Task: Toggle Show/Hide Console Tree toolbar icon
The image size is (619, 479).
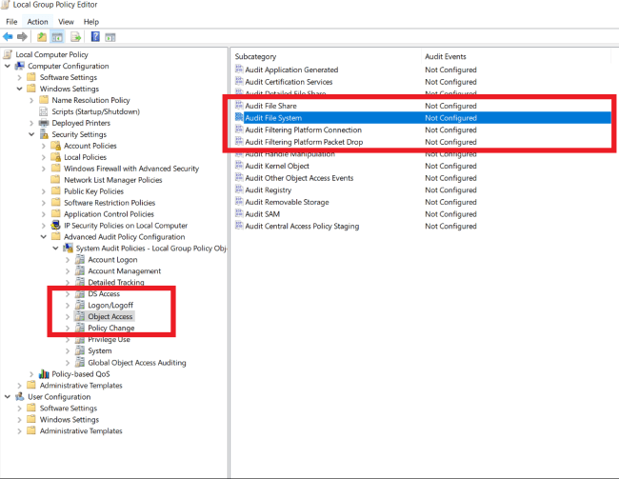Action: click(57, 37)
